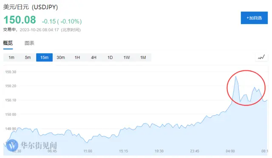Viewport: 272px width, 158px height.
Task: Switch to the 1D interval
Action: (x=110, y=57)
